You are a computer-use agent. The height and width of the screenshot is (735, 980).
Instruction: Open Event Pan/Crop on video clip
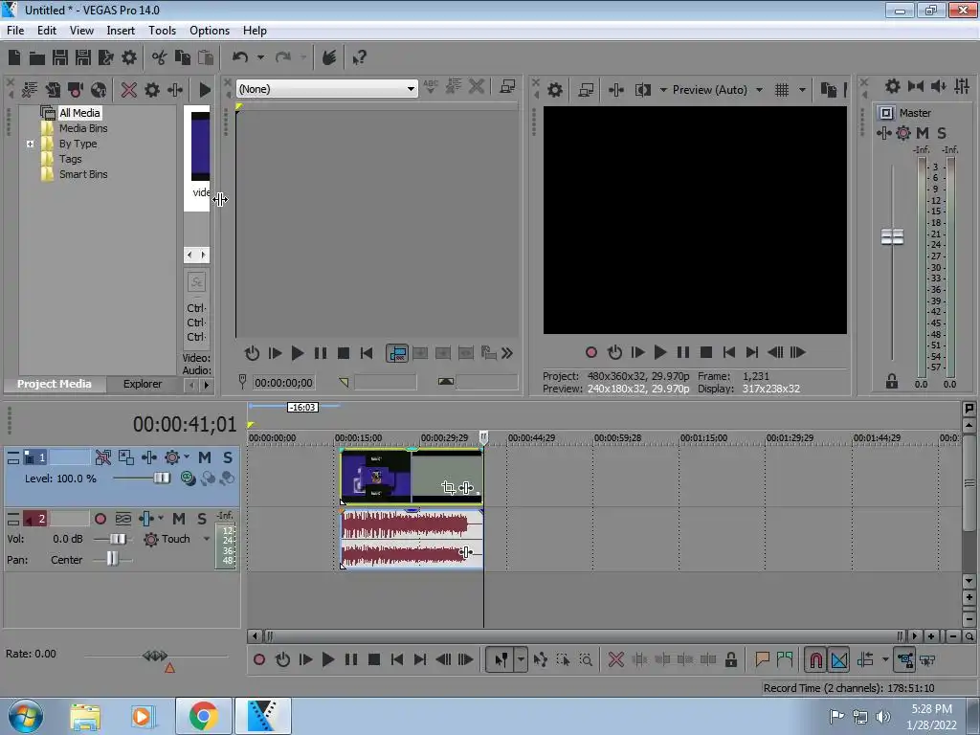448,487
